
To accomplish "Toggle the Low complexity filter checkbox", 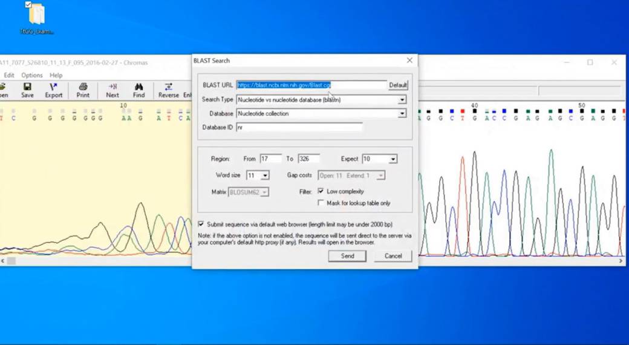I will tap(321, 191).
